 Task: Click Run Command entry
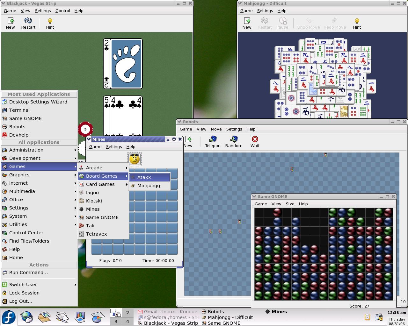pos(39,273)
